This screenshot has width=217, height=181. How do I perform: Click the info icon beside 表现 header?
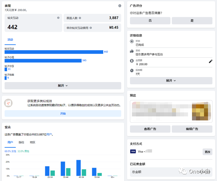[120, 6]
